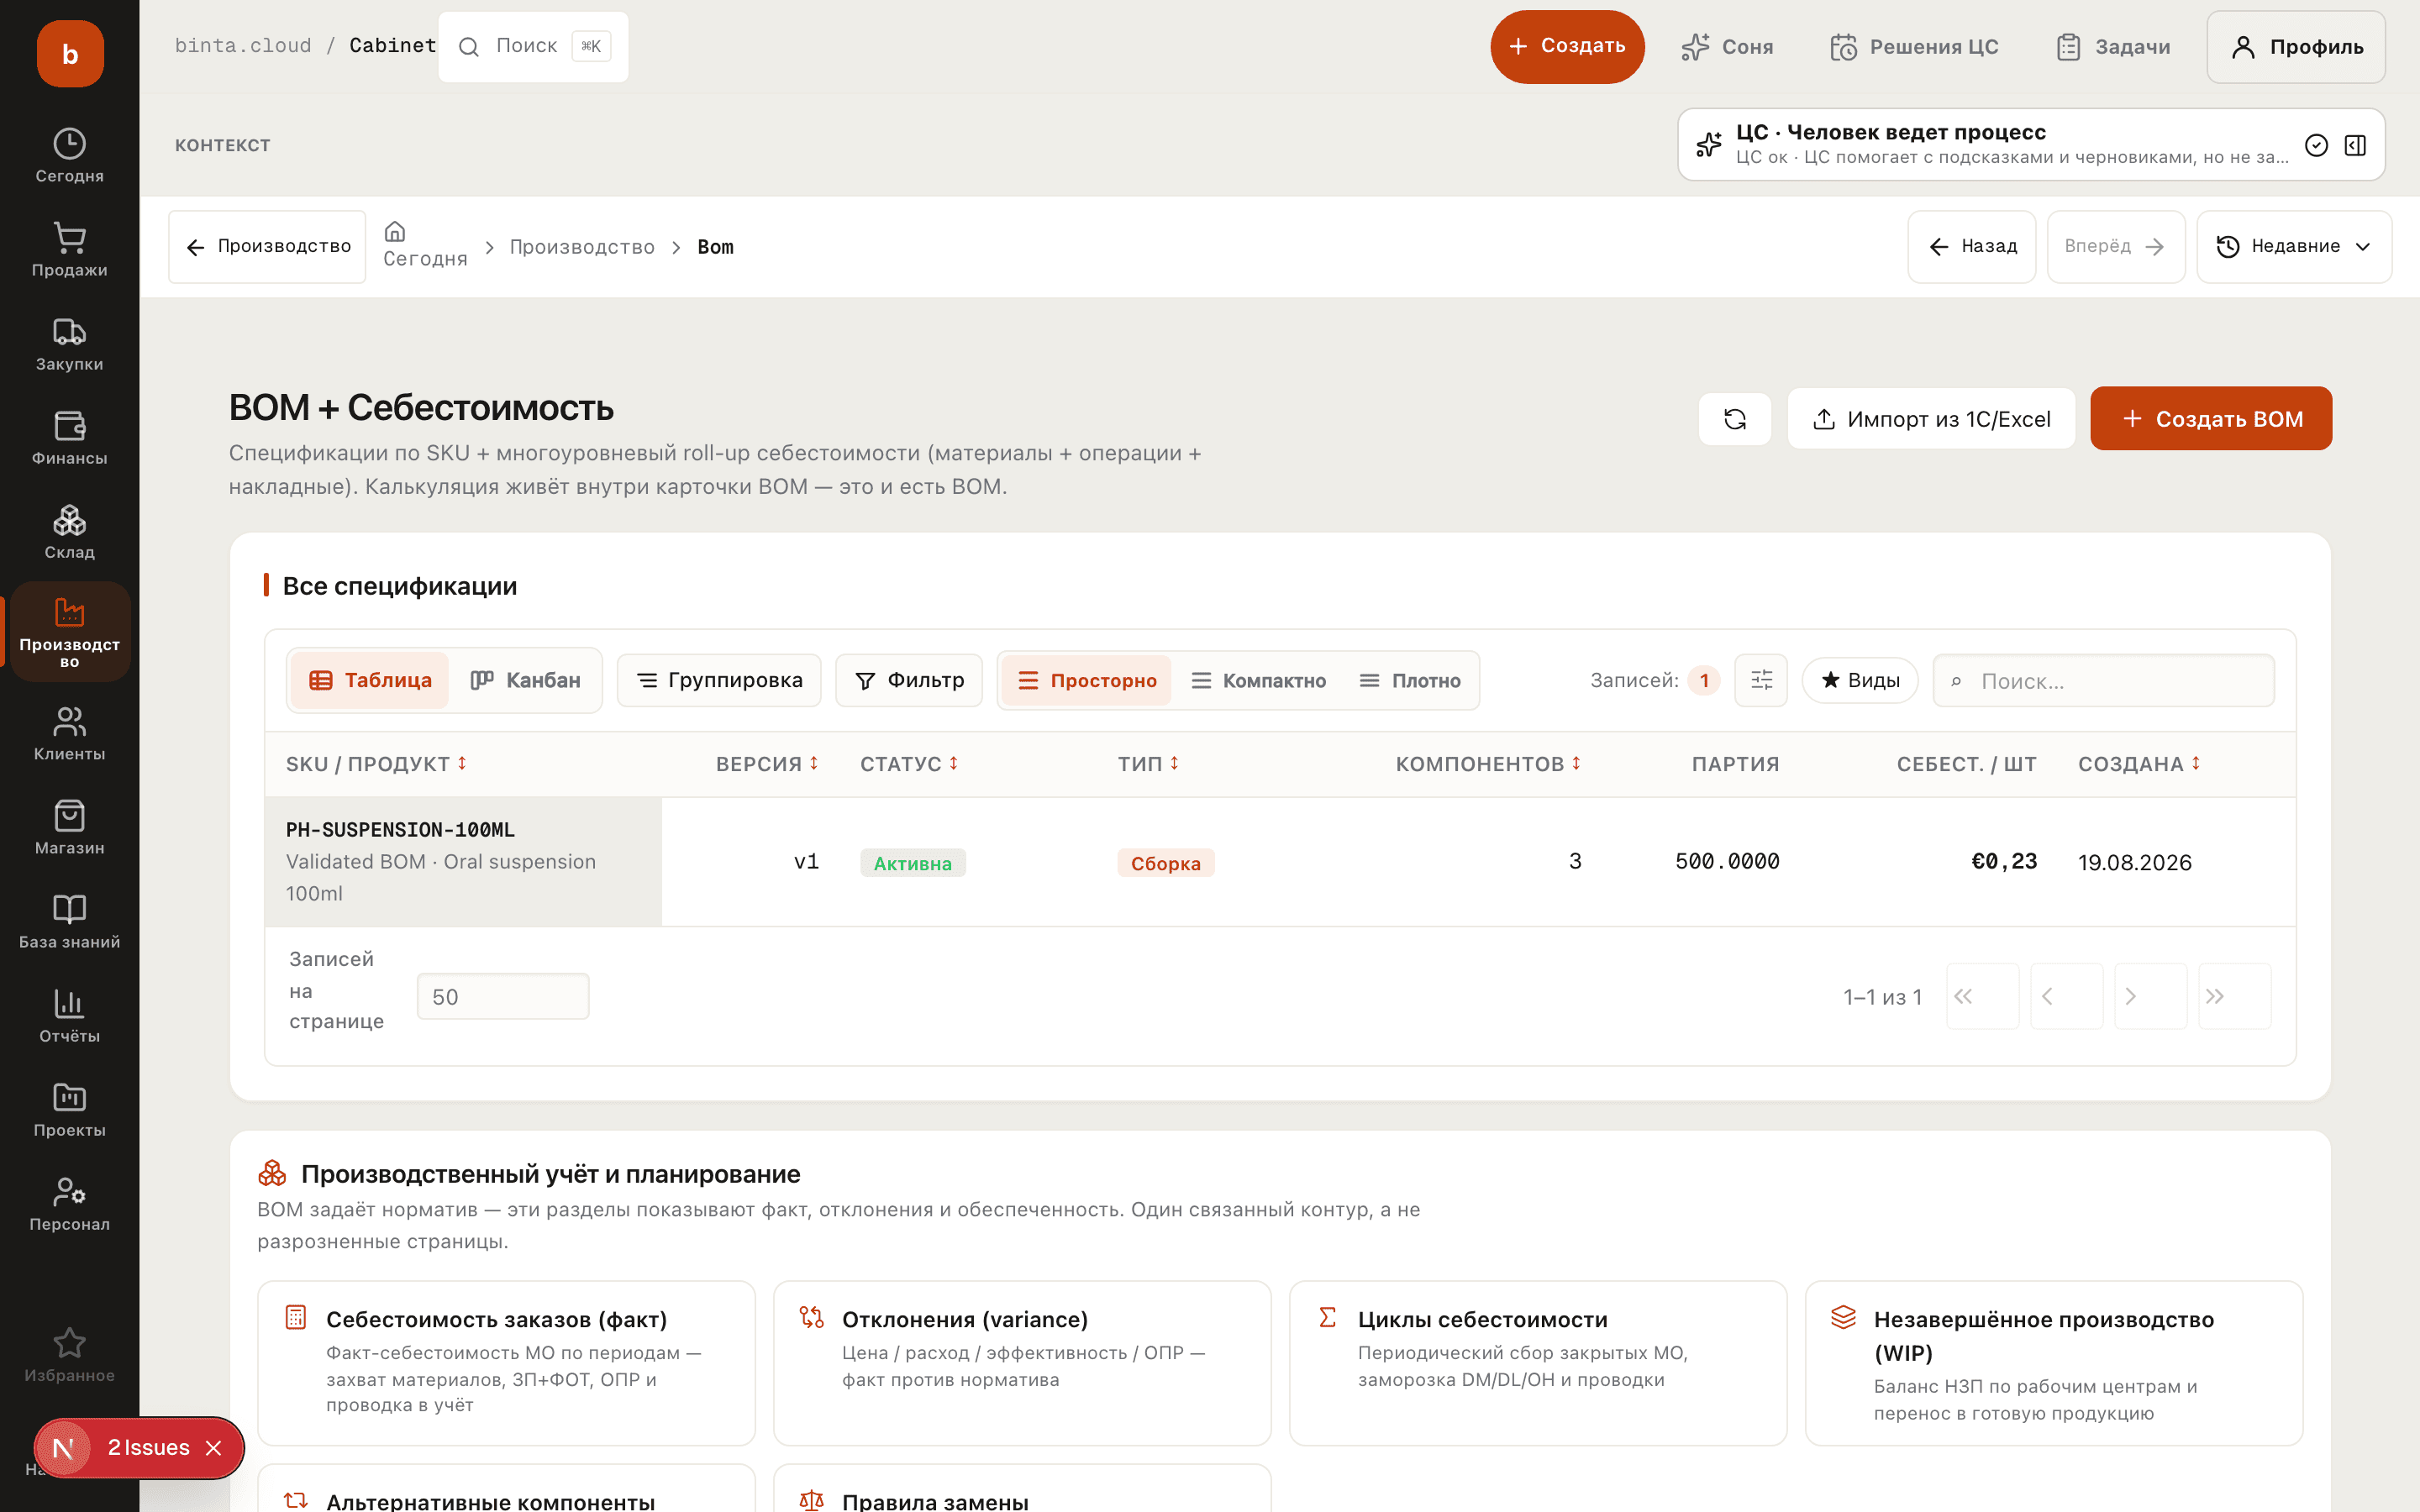Open the PH-SUSPENSION-100ML row
Viewport: 2420px width, 1512px height.
click(1280, 861)
